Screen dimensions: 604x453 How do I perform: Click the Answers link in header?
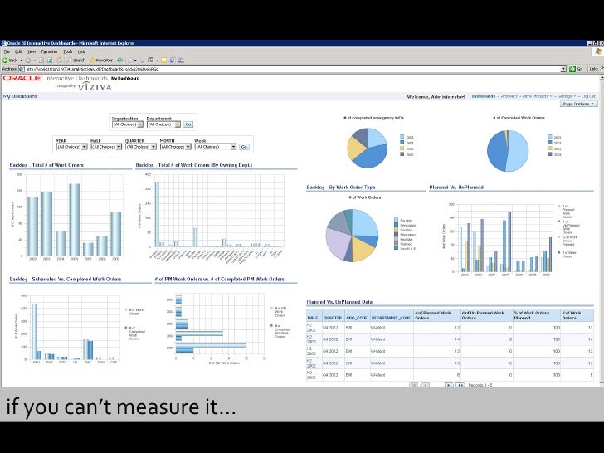point(509,96)
